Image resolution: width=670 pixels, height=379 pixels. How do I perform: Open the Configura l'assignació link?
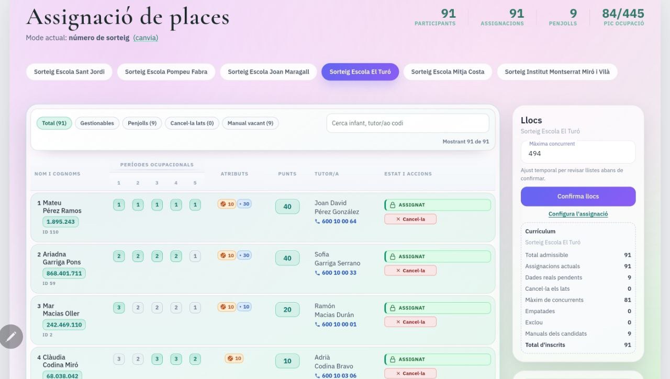click(578, 214)
